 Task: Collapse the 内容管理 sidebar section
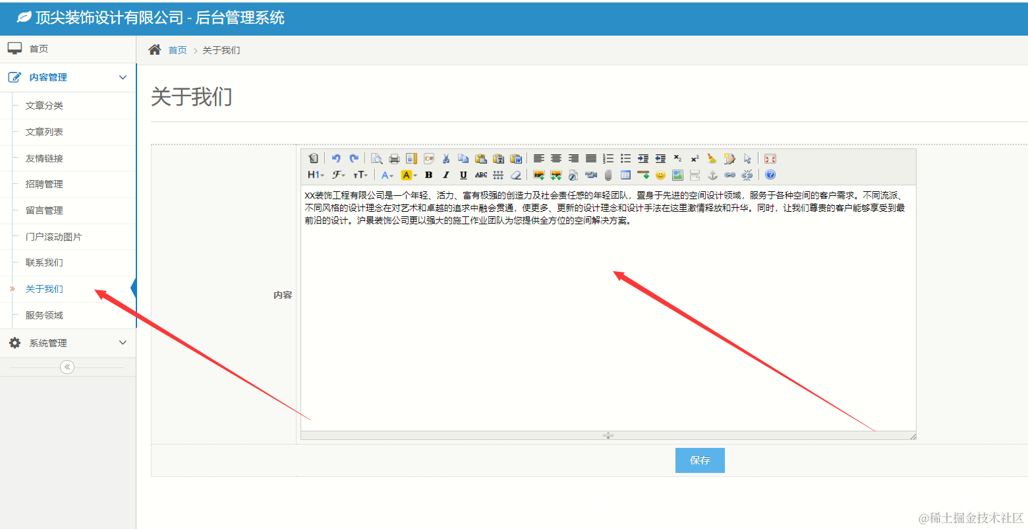(69, 77)
